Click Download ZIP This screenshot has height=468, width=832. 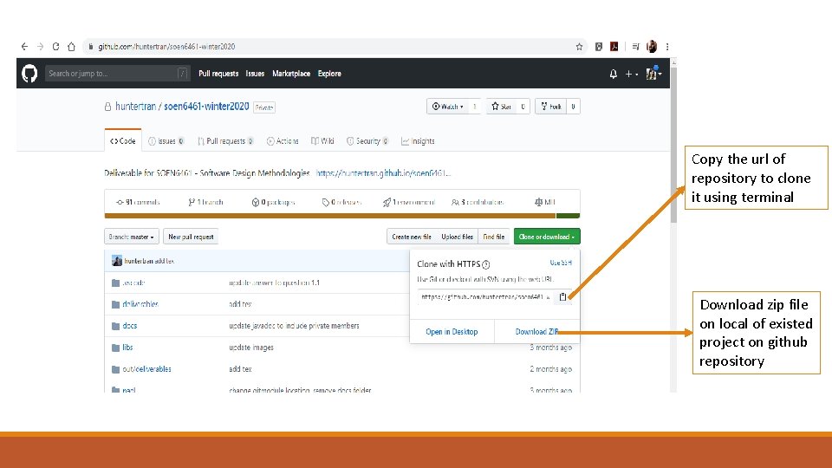click(536, 332)
